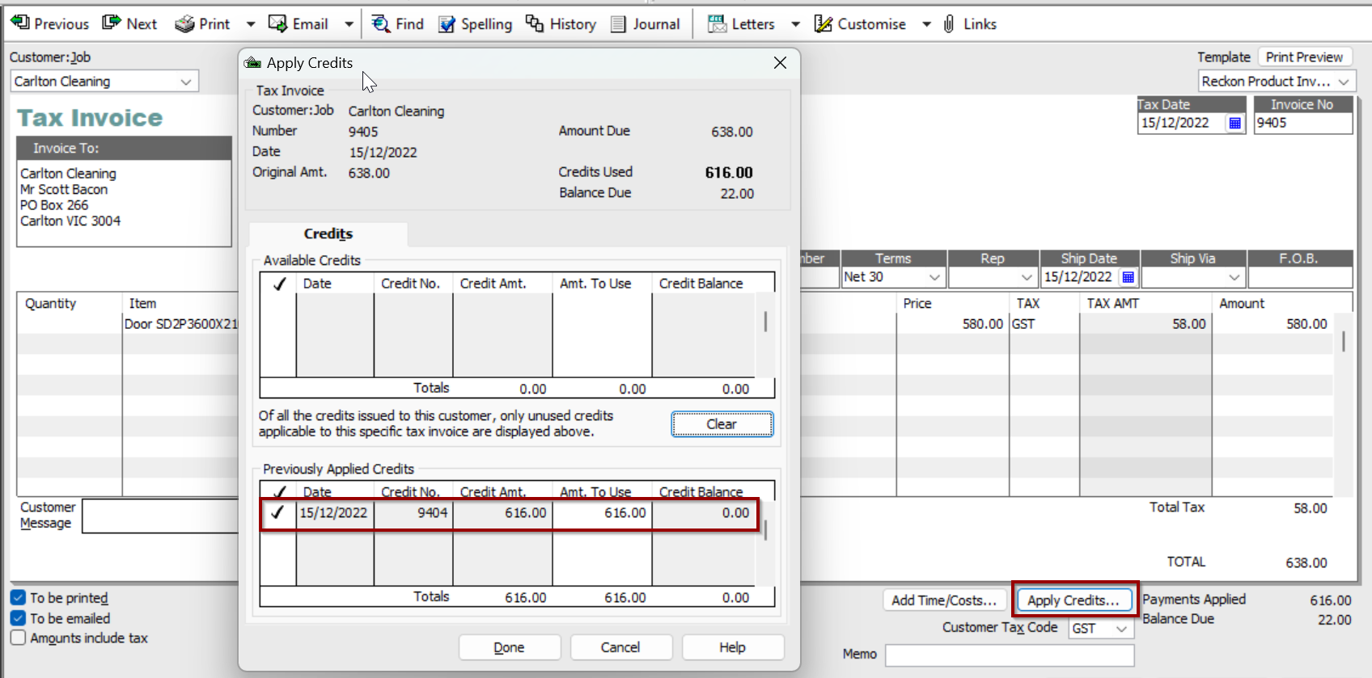
Task: Click the Invoice To address box
Action: click(125, 203)
